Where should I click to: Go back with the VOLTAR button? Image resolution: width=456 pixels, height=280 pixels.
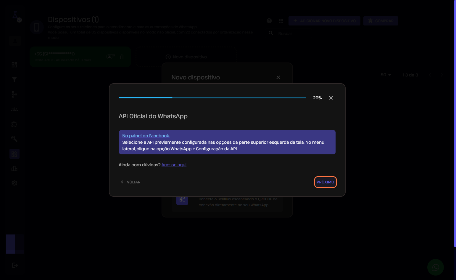[x=130, y=182]
